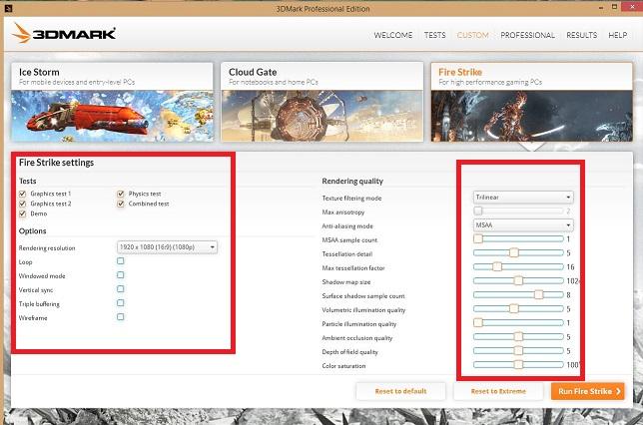Click Reset to default button
Viewport: 643px width, 425px height.
400,391
